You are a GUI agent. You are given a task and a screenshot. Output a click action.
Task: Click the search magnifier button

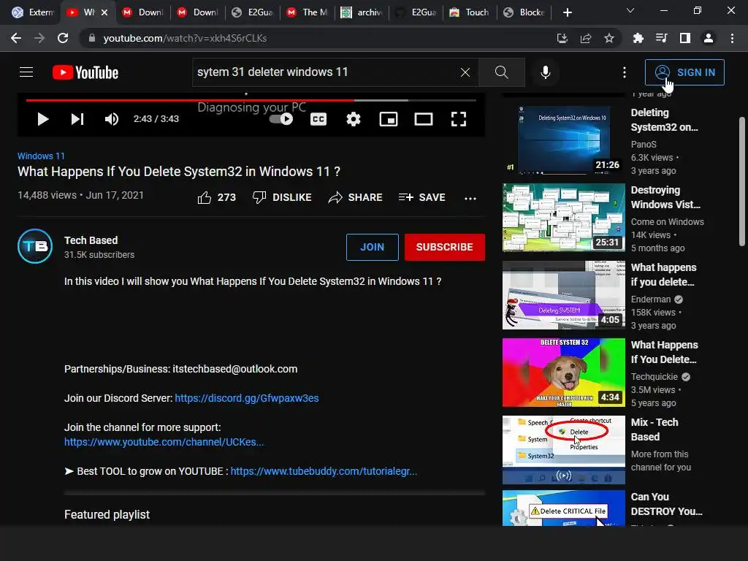tap(501, 72)
